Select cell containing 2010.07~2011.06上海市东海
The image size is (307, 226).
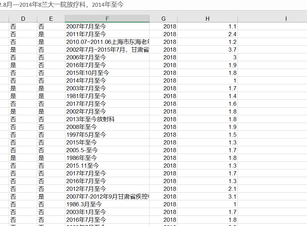click(x=107, y=42)
